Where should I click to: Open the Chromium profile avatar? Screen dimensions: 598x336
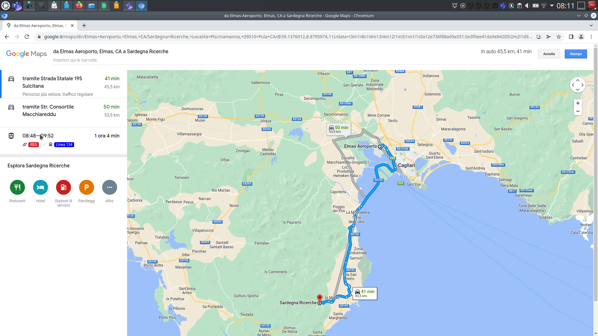coord(581,37)
